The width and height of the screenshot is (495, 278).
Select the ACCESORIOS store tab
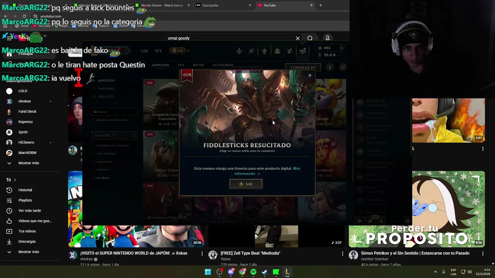[x=223, y=65]
